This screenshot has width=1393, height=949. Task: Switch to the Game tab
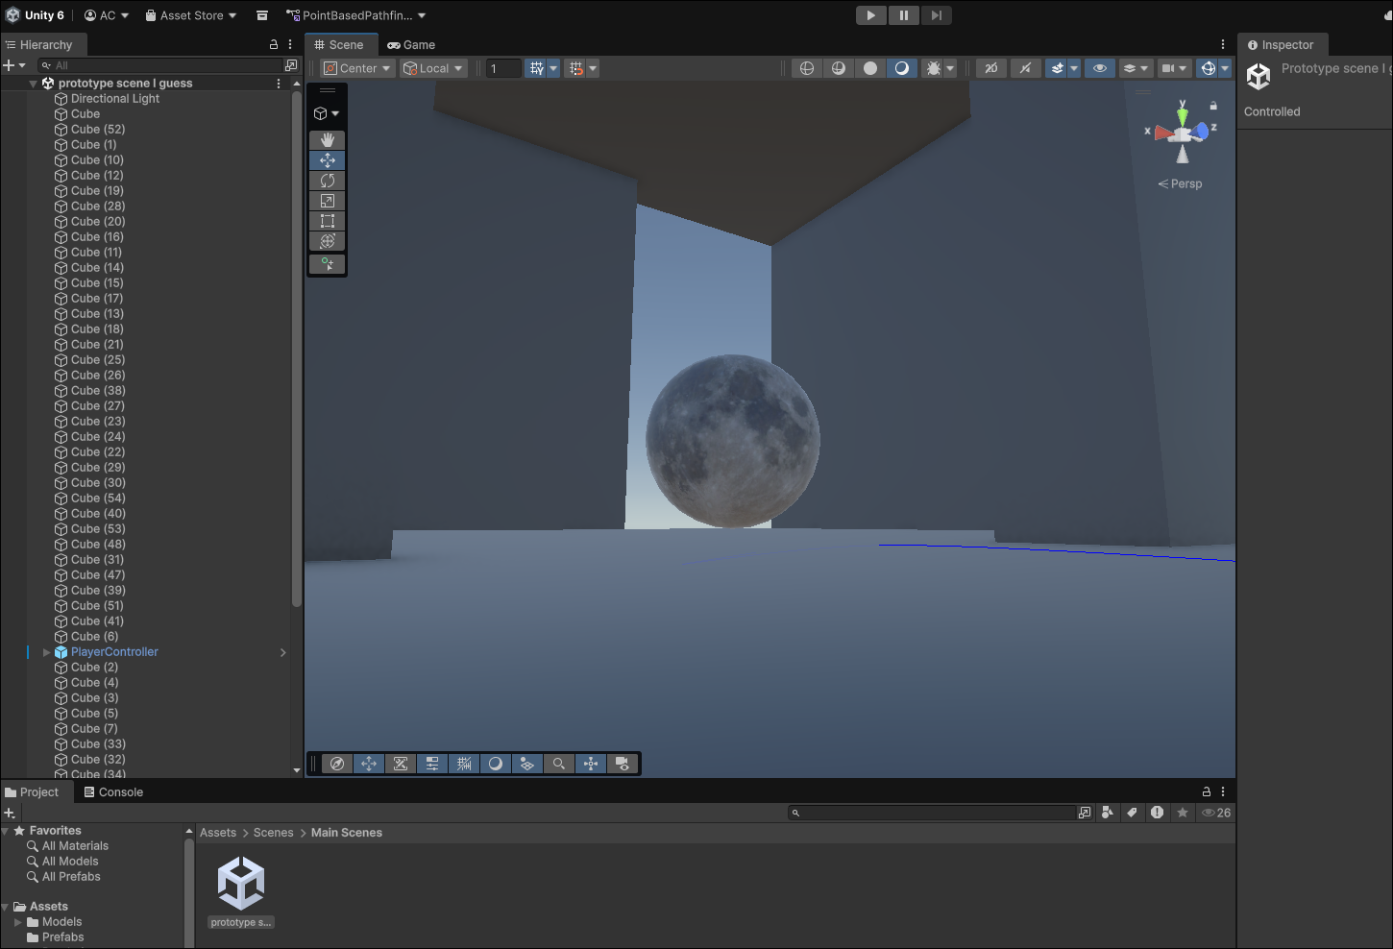pos(411,45)
